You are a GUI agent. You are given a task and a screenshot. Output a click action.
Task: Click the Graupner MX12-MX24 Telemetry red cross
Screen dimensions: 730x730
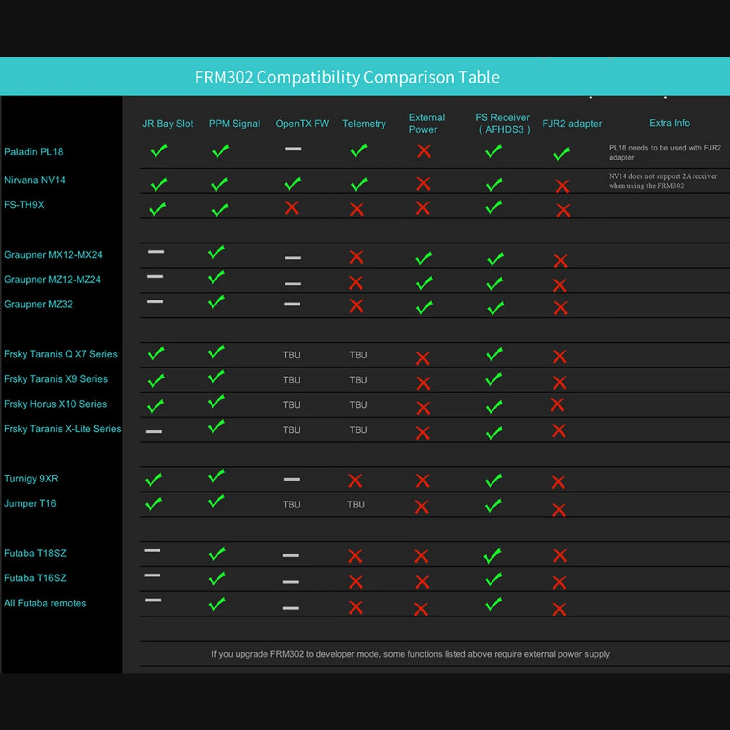click(357, 257)
